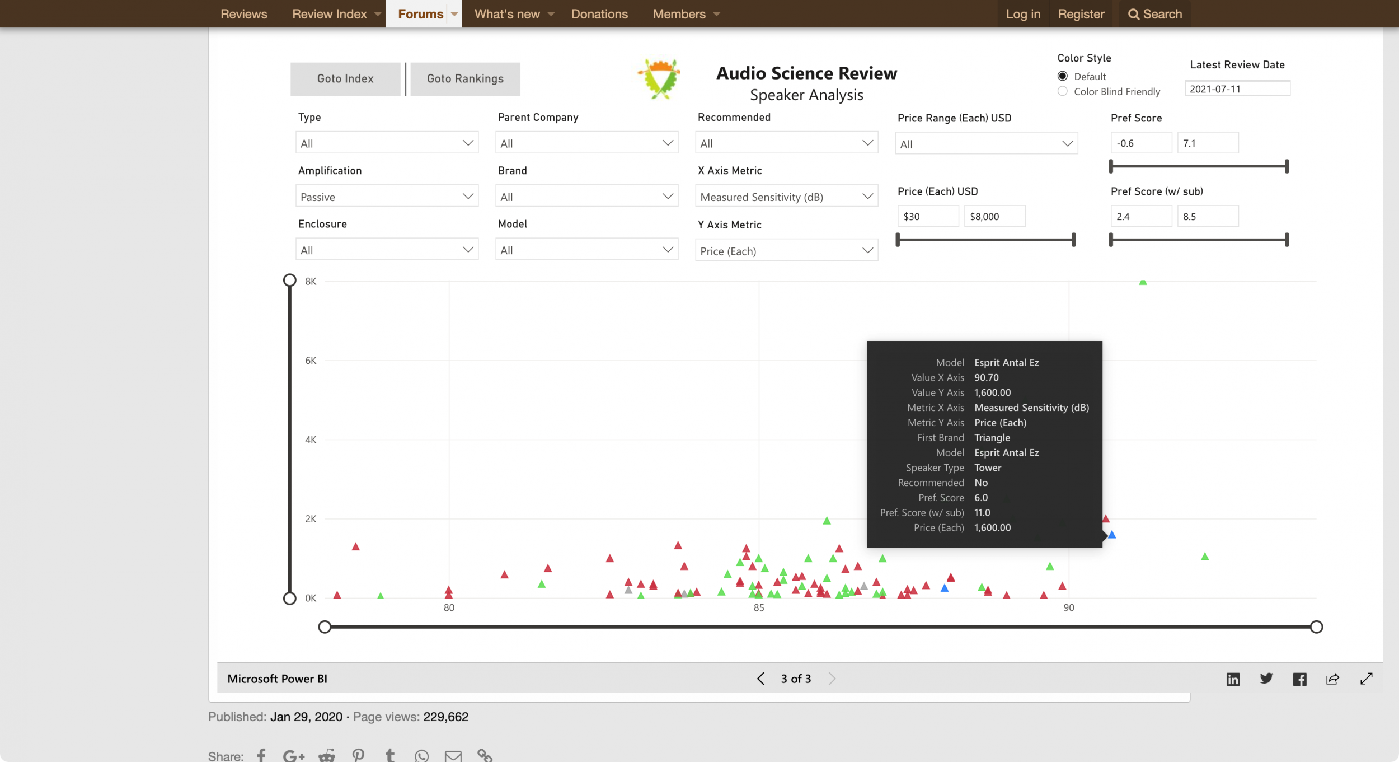Open the What's new nav item
This screenshot has height=762, width=1399.
click(507, 14)
